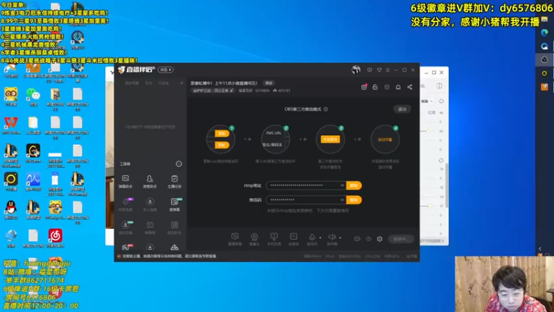This screenshot has height=312, width=554.
Task: Click the speaker volume icon in bottom bar
Action: [332, 239]
